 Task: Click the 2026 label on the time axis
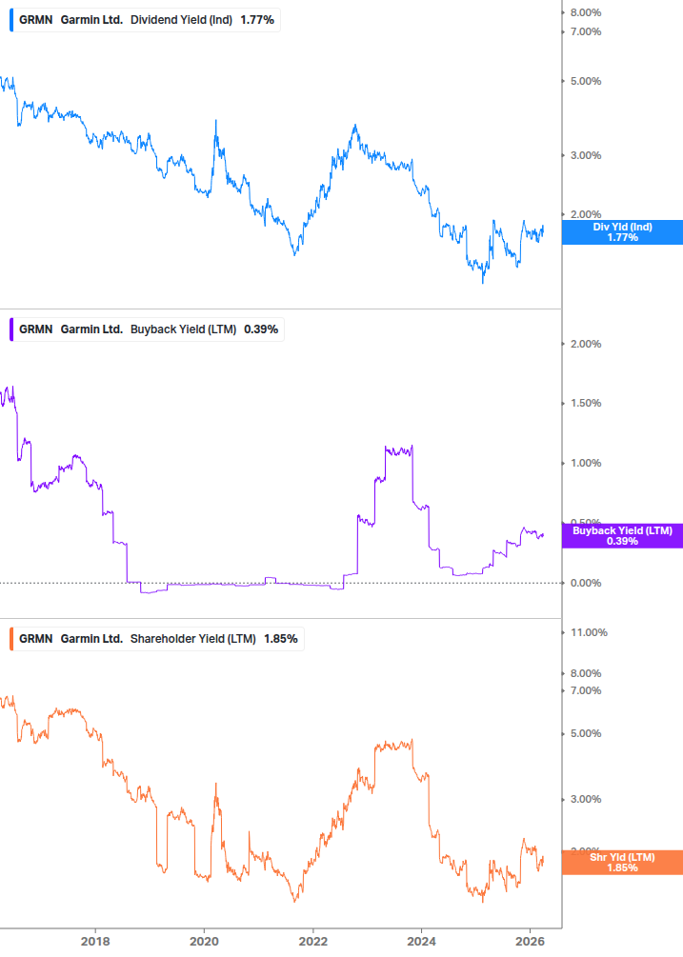point(531,941)
